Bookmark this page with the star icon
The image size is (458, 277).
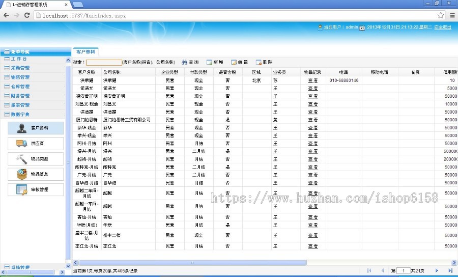click(441, 15)
